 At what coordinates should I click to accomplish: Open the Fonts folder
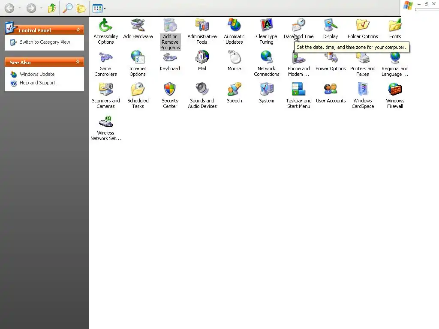[395, 29]
